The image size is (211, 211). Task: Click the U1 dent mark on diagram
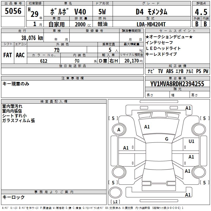pyautogui.click(x=191, y=141)
